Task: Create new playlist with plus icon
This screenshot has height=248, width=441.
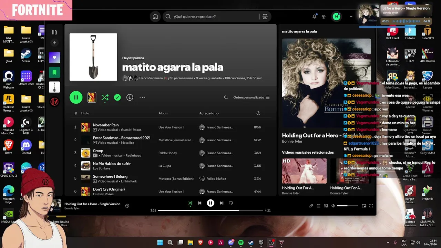Action: [54, 43]
